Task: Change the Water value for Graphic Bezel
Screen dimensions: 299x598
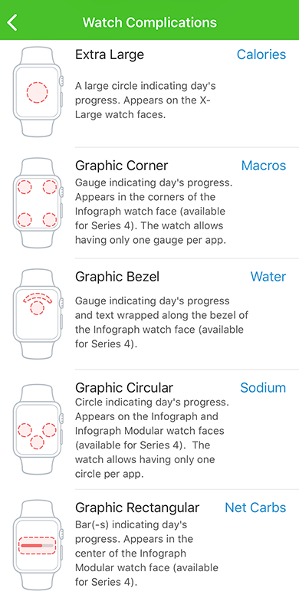Action: pyautogui.click(x=268, y=277)
